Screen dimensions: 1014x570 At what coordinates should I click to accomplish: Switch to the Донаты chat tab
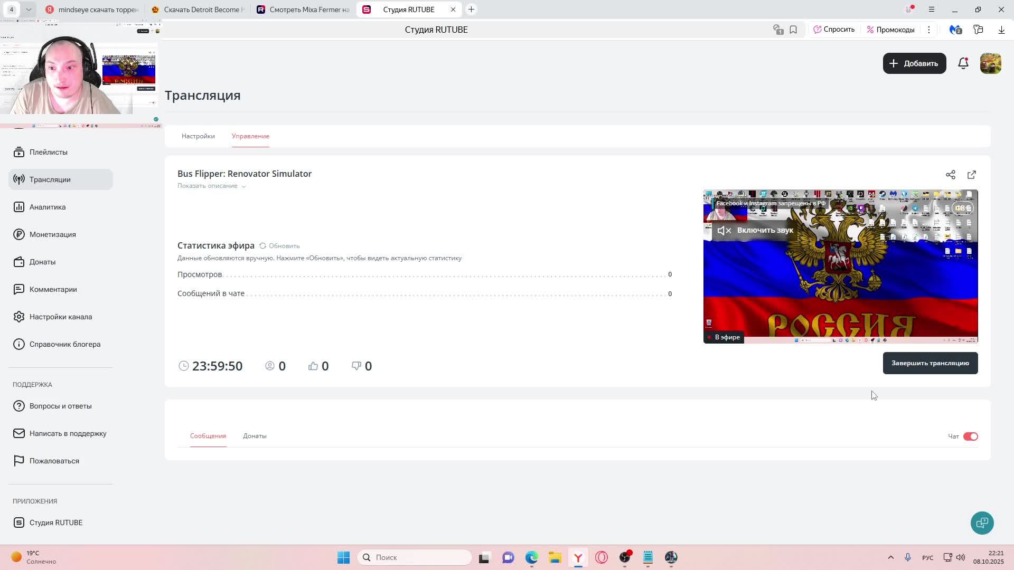click(255, 436)
